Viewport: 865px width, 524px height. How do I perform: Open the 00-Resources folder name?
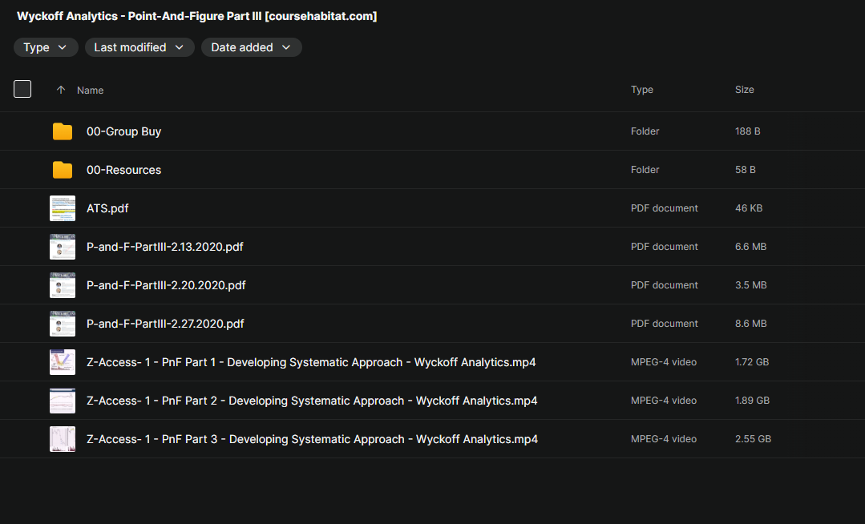(123, 170)
